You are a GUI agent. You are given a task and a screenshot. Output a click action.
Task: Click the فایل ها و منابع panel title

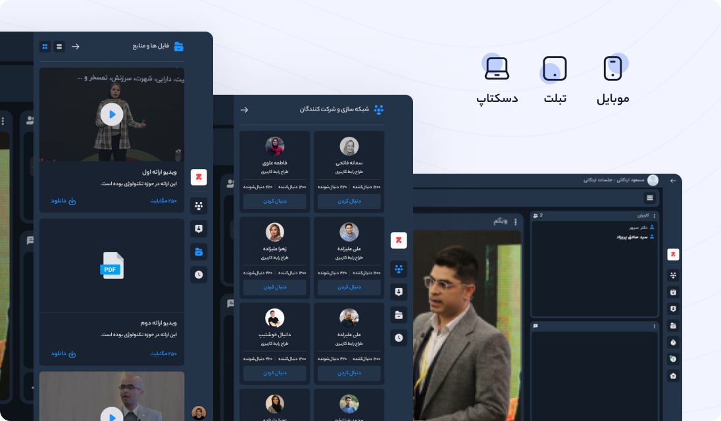[151, 46]
